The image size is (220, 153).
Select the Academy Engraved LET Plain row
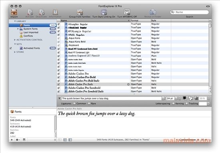point(132,56)
